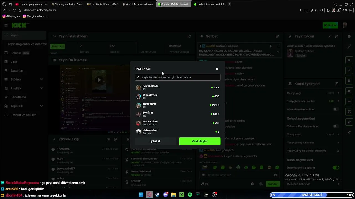
Task: Start the raid with Raid Başlat
Action: (x=200, y=141)
